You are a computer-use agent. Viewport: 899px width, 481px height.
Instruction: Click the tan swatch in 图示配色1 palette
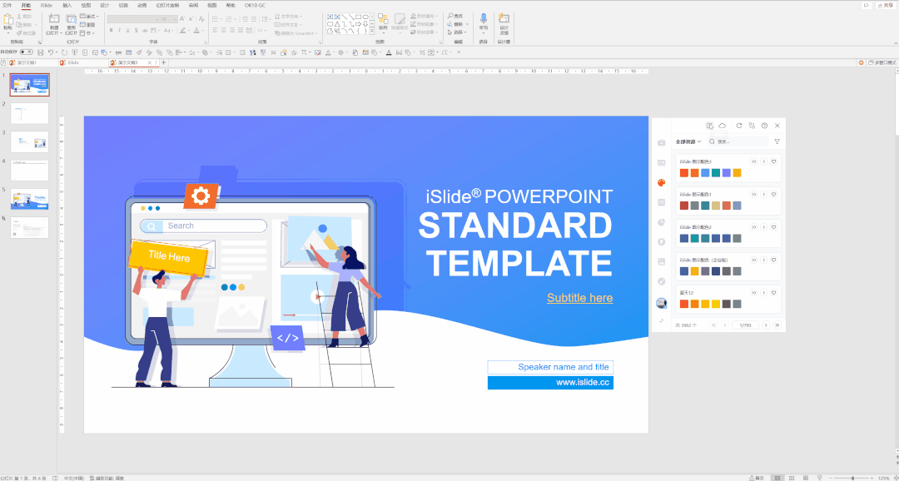click(716, 206)
